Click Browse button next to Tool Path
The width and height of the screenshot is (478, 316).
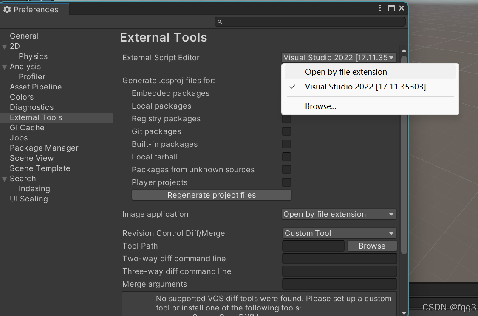372,246
